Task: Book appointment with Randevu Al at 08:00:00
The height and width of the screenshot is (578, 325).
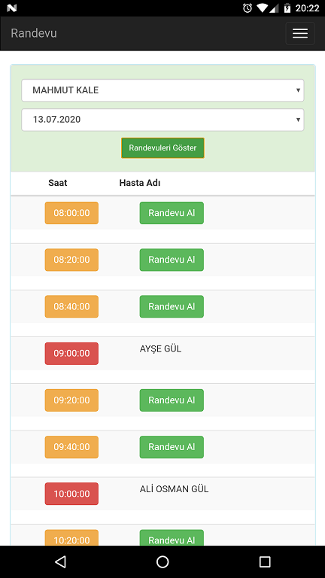Action: 172,213
